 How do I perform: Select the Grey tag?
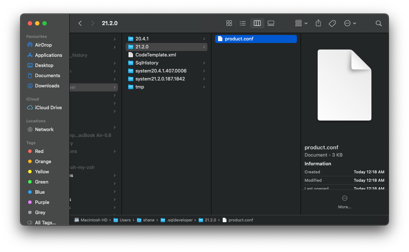pyautogui.click(x=40, y=212)
